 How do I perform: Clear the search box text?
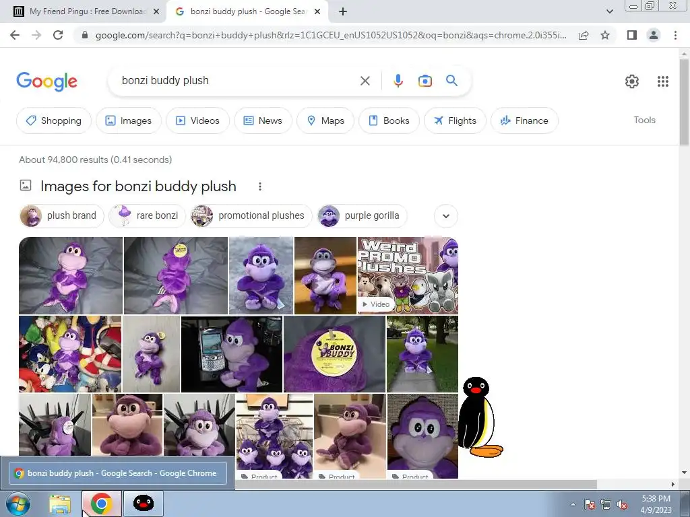click(365, 81)
